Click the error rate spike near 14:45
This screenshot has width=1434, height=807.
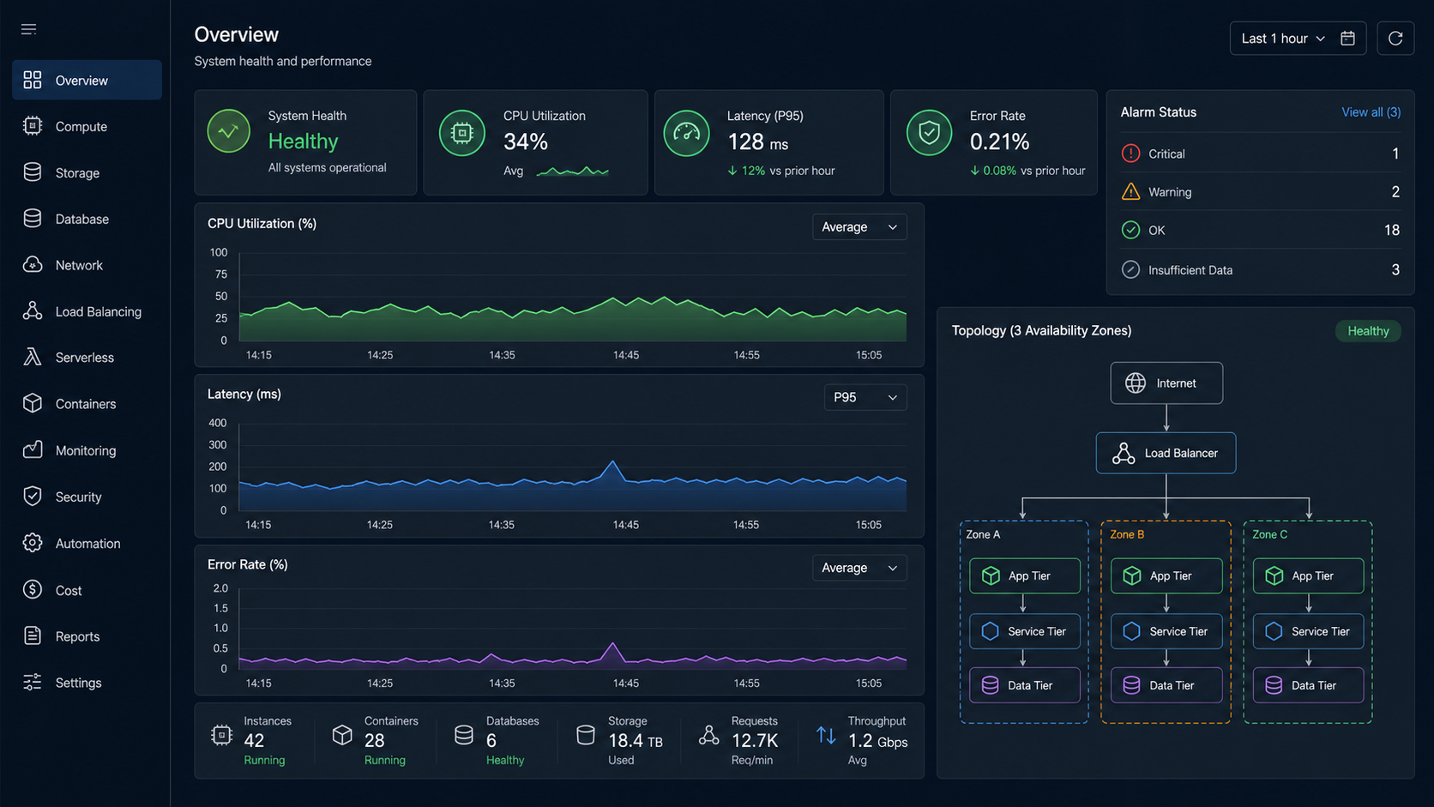click(x=612, y=645)
